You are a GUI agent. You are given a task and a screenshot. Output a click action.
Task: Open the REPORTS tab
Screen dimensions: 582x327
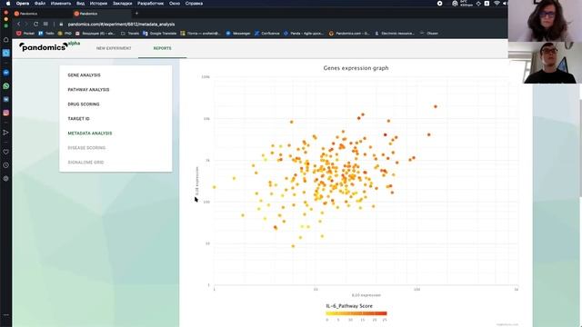click(162, 48)
